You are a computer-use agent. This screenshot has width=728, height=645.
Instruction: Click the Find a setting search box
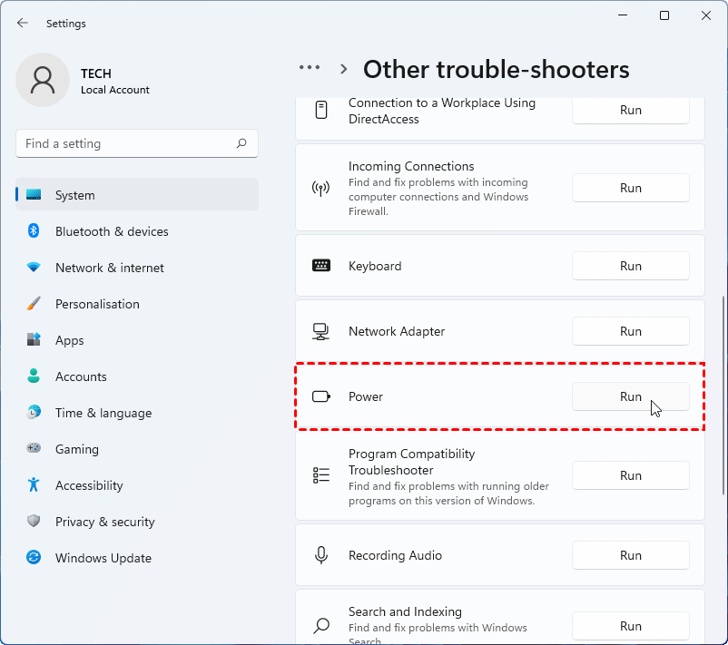coord(127,143)
